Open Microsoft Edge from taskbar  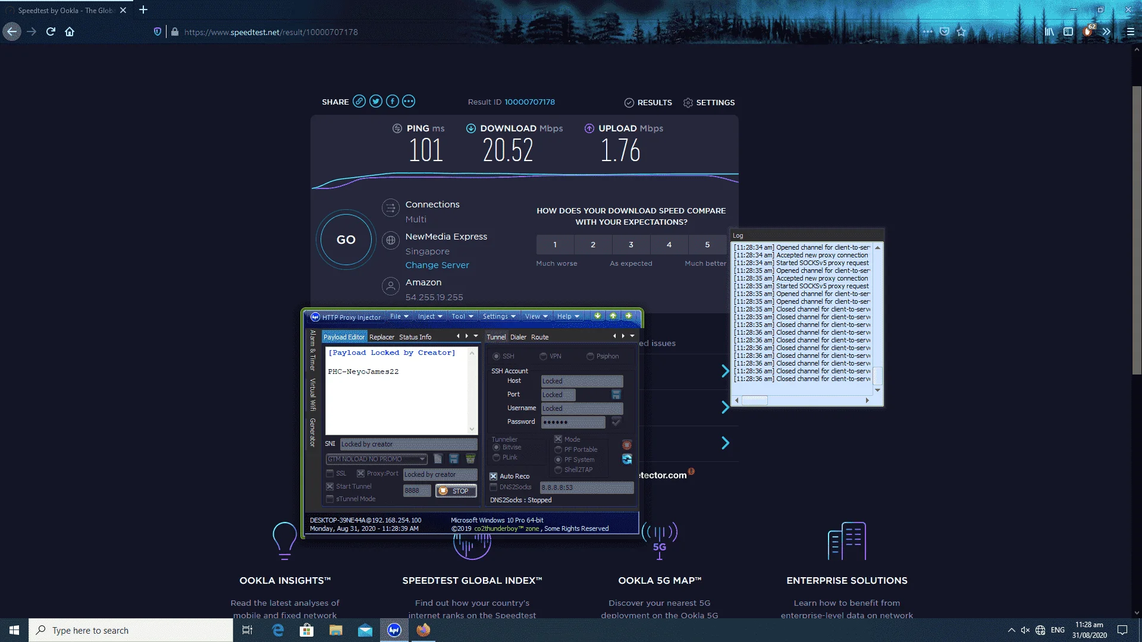coord(278,630)
